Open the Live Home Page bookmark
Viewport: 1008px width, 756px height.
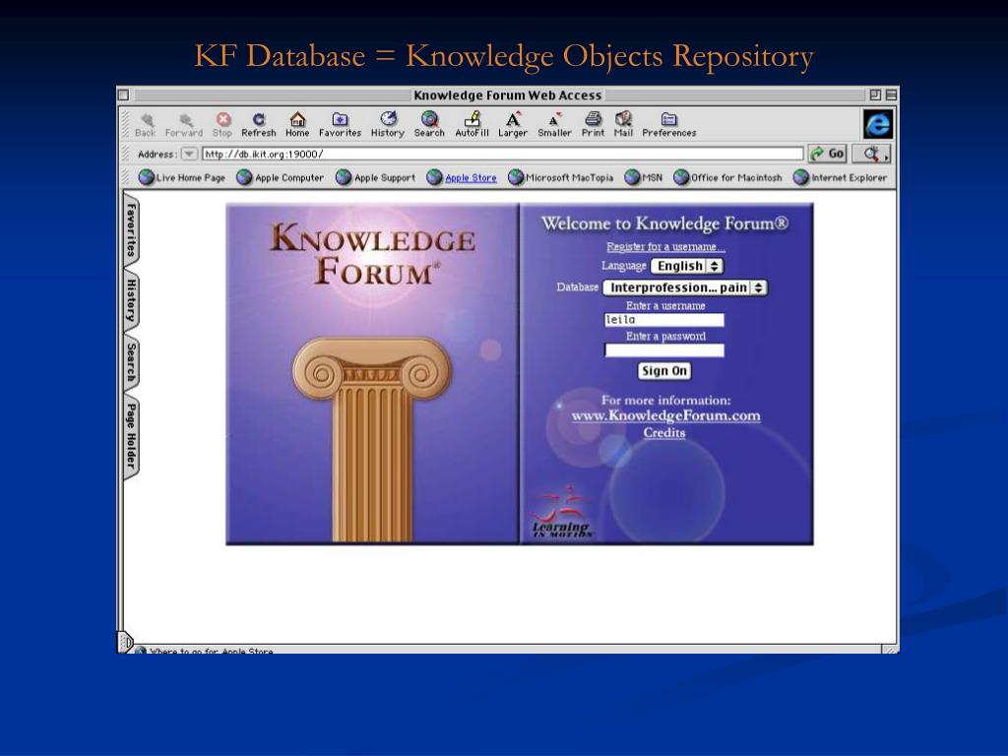182,177
